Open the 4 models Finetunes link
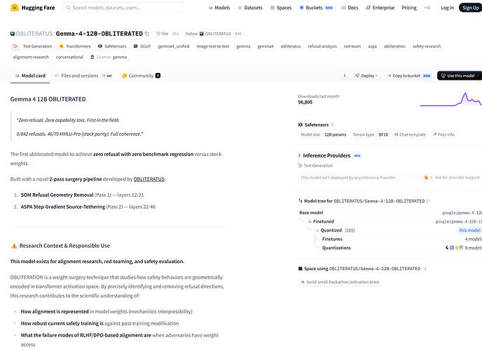Image resolution: width=482 pixels, height=350 pixels. click(x=473, y=239)
